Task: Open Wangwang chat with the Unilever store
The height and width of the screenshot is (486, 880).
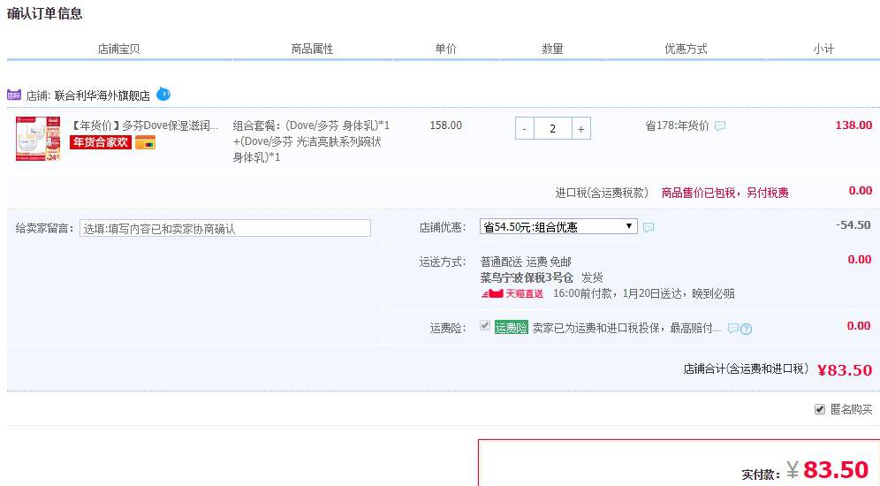Action: (x=163, y=94)
